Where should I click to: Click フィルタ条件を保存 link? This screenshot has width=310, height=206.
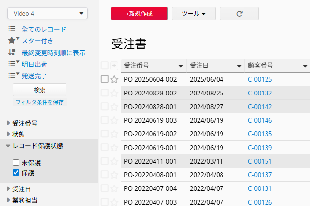(40, 102)
